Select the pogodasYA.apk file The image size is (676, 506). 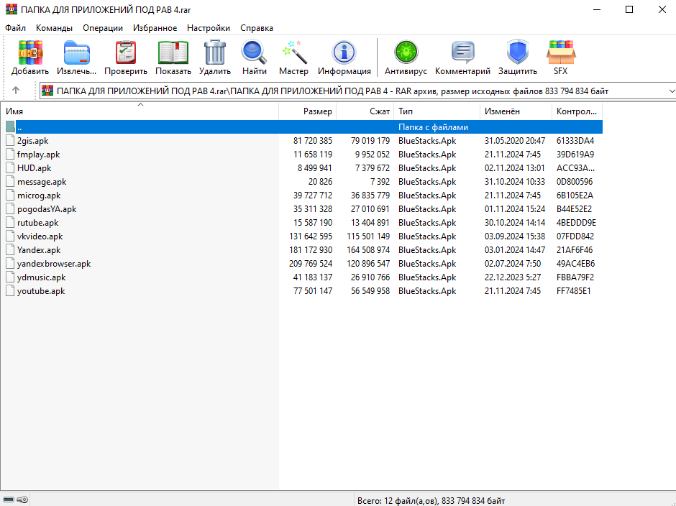[x=47, y=209]
